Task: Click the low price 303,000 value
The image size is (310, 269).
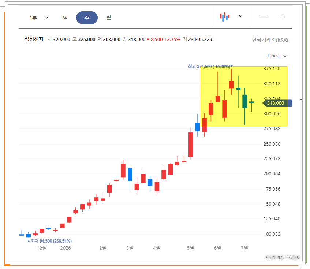Action: [112, 39]
